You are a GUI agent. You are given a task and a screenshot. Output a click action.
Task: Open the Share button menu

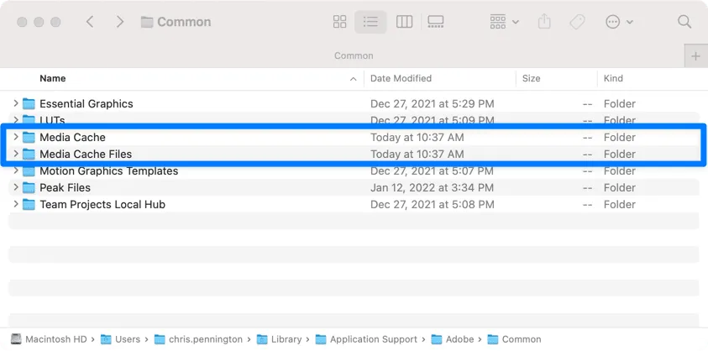coord(544,22)
